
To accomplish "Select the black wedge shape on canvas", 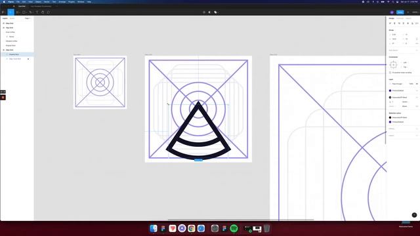I will tap(198, 131).
